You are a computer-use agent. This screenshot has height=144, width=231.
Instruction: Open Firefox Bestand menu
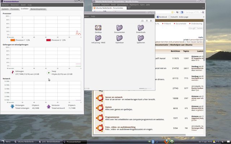point(96,5)
